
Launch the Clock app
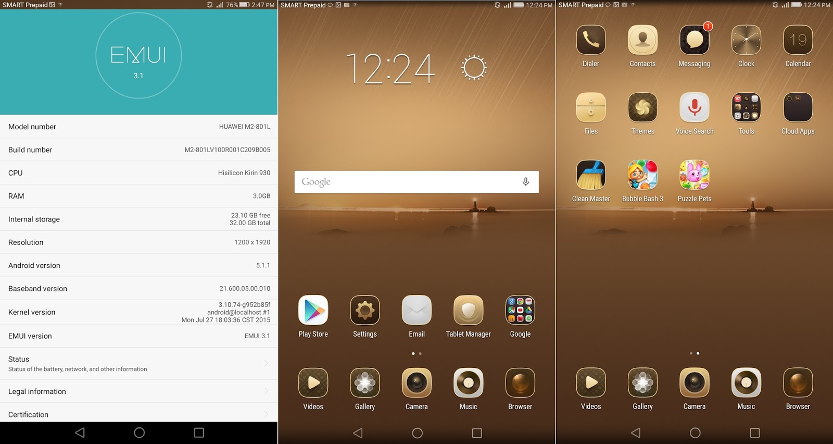pyautogui.click(x=746, y=40)
